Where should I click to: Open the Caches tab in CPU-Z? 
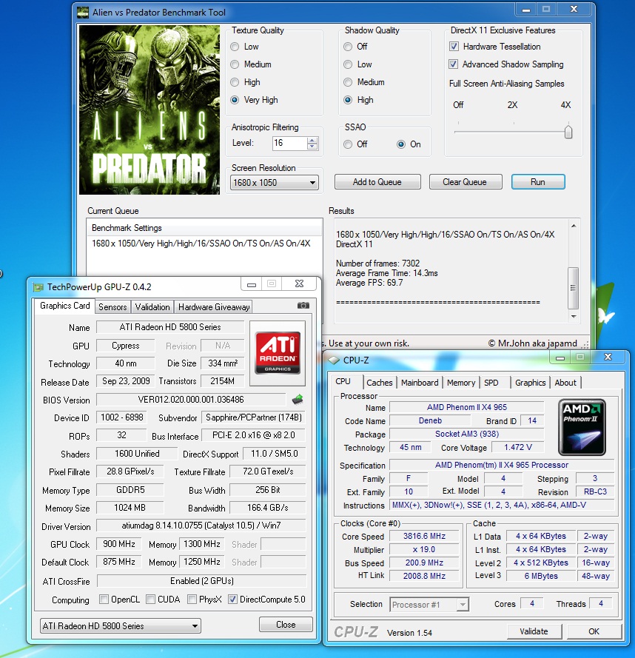tap(380, 383)
